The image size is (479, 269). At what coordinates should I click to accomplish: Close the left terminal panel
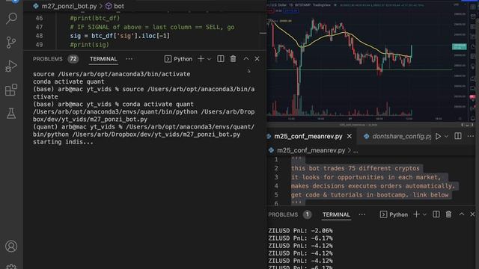tap(257, 59)
